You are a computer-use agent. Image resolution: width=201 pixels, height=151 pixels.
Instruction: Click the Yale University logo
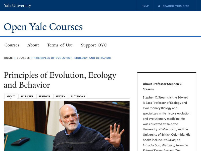point(17,6)
